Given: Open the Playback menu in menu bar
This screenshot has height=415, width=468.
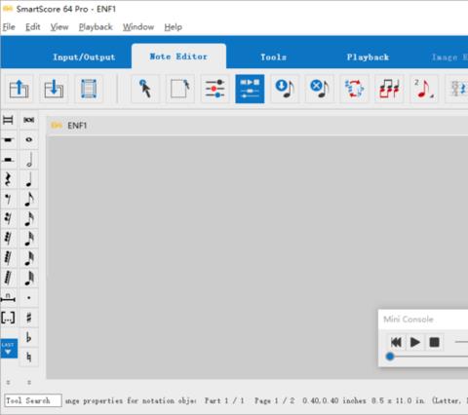Looking at the screenshot, I should [96, 27].
